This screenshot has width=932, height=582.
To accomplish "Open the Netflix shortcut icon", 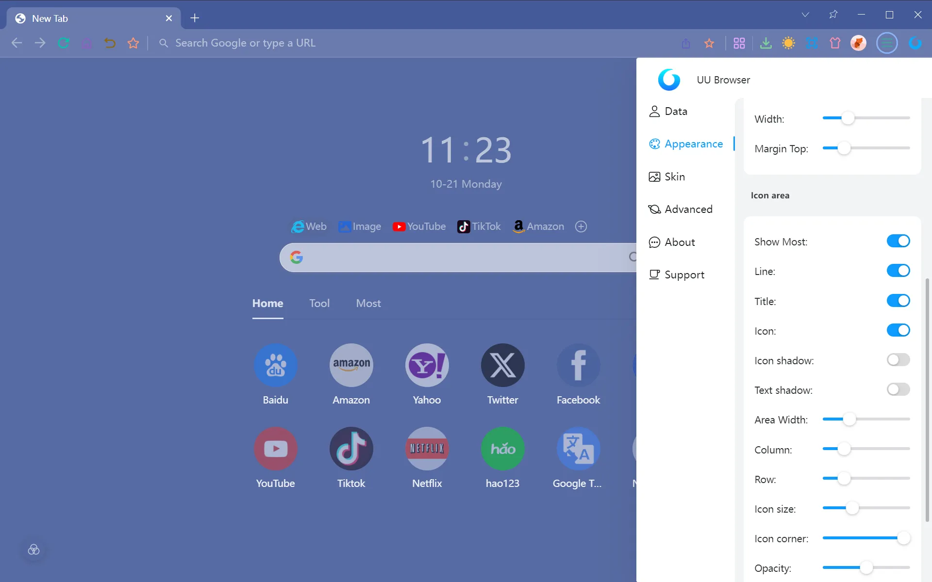I will point(427,448).
